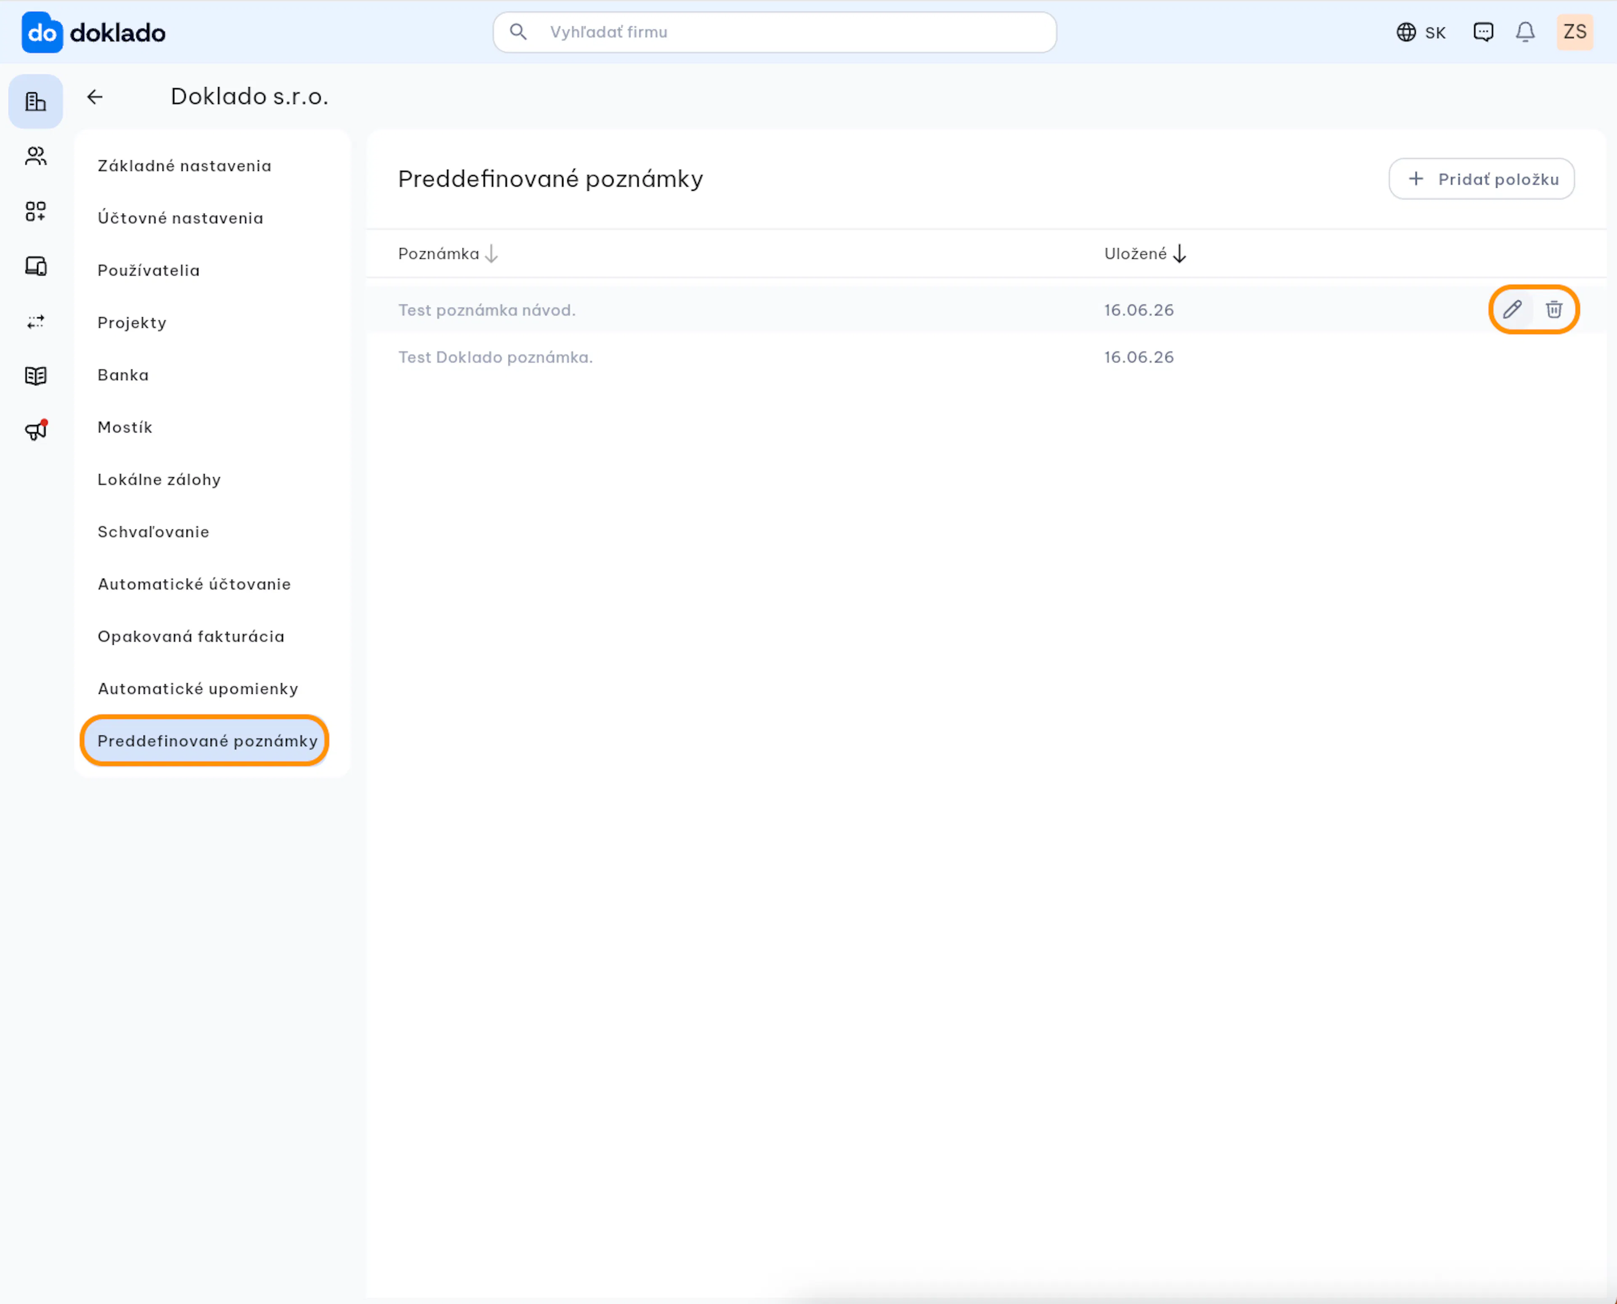Go back using the left arrow
The image size is (1617, 1304).
95,97
